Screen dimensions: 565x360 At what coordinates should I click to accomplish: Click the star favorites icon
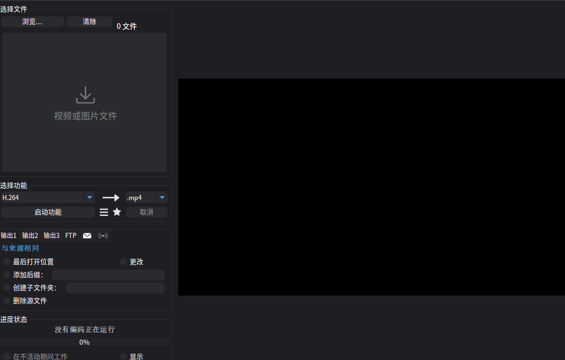pyautogui.click(x=117, y=212)
